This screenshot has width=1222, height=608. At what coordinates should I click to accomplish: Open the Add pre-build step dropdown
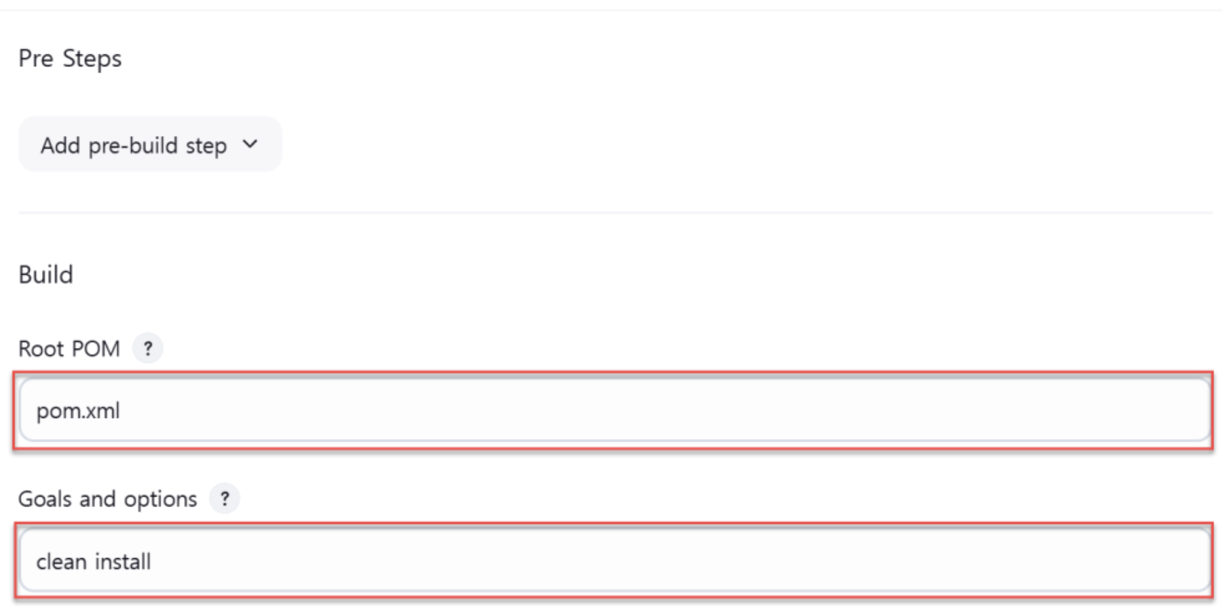point(150,145)
